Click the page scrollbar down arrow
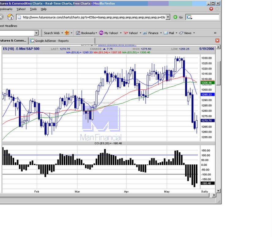 click(218, 191)
